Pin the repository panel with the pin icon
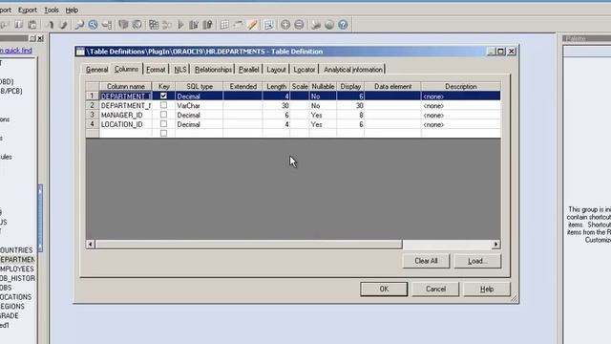 pos(32,38)
